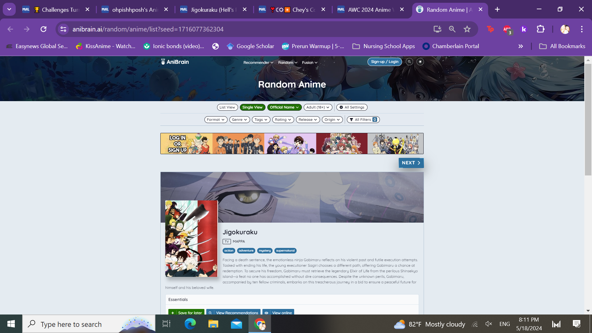Open the Adult (18+) dropdown
Screen dimensions: 592x333
[x=318, y=107]
